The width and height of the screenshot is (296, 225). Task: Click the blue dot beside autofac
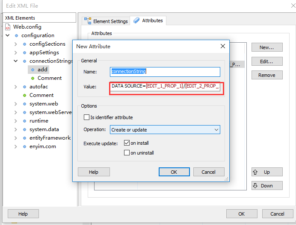coord(24,87)
